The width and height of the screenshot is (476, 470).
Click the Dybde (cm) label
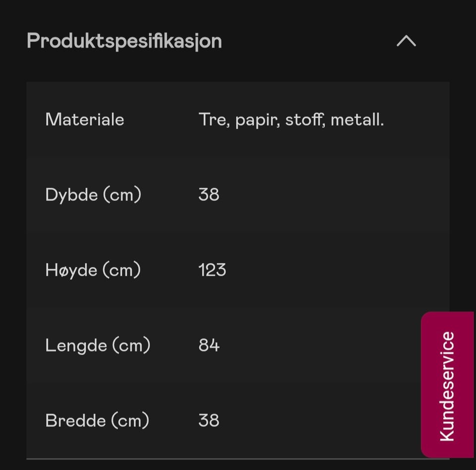(93, 194)
